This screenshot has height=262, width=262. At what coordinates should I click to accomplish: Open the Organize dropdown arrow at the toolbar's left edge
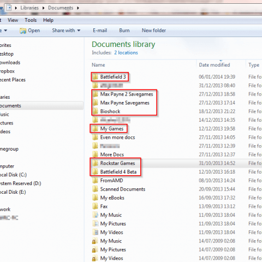pyautogui.click(x=5, y=31)
